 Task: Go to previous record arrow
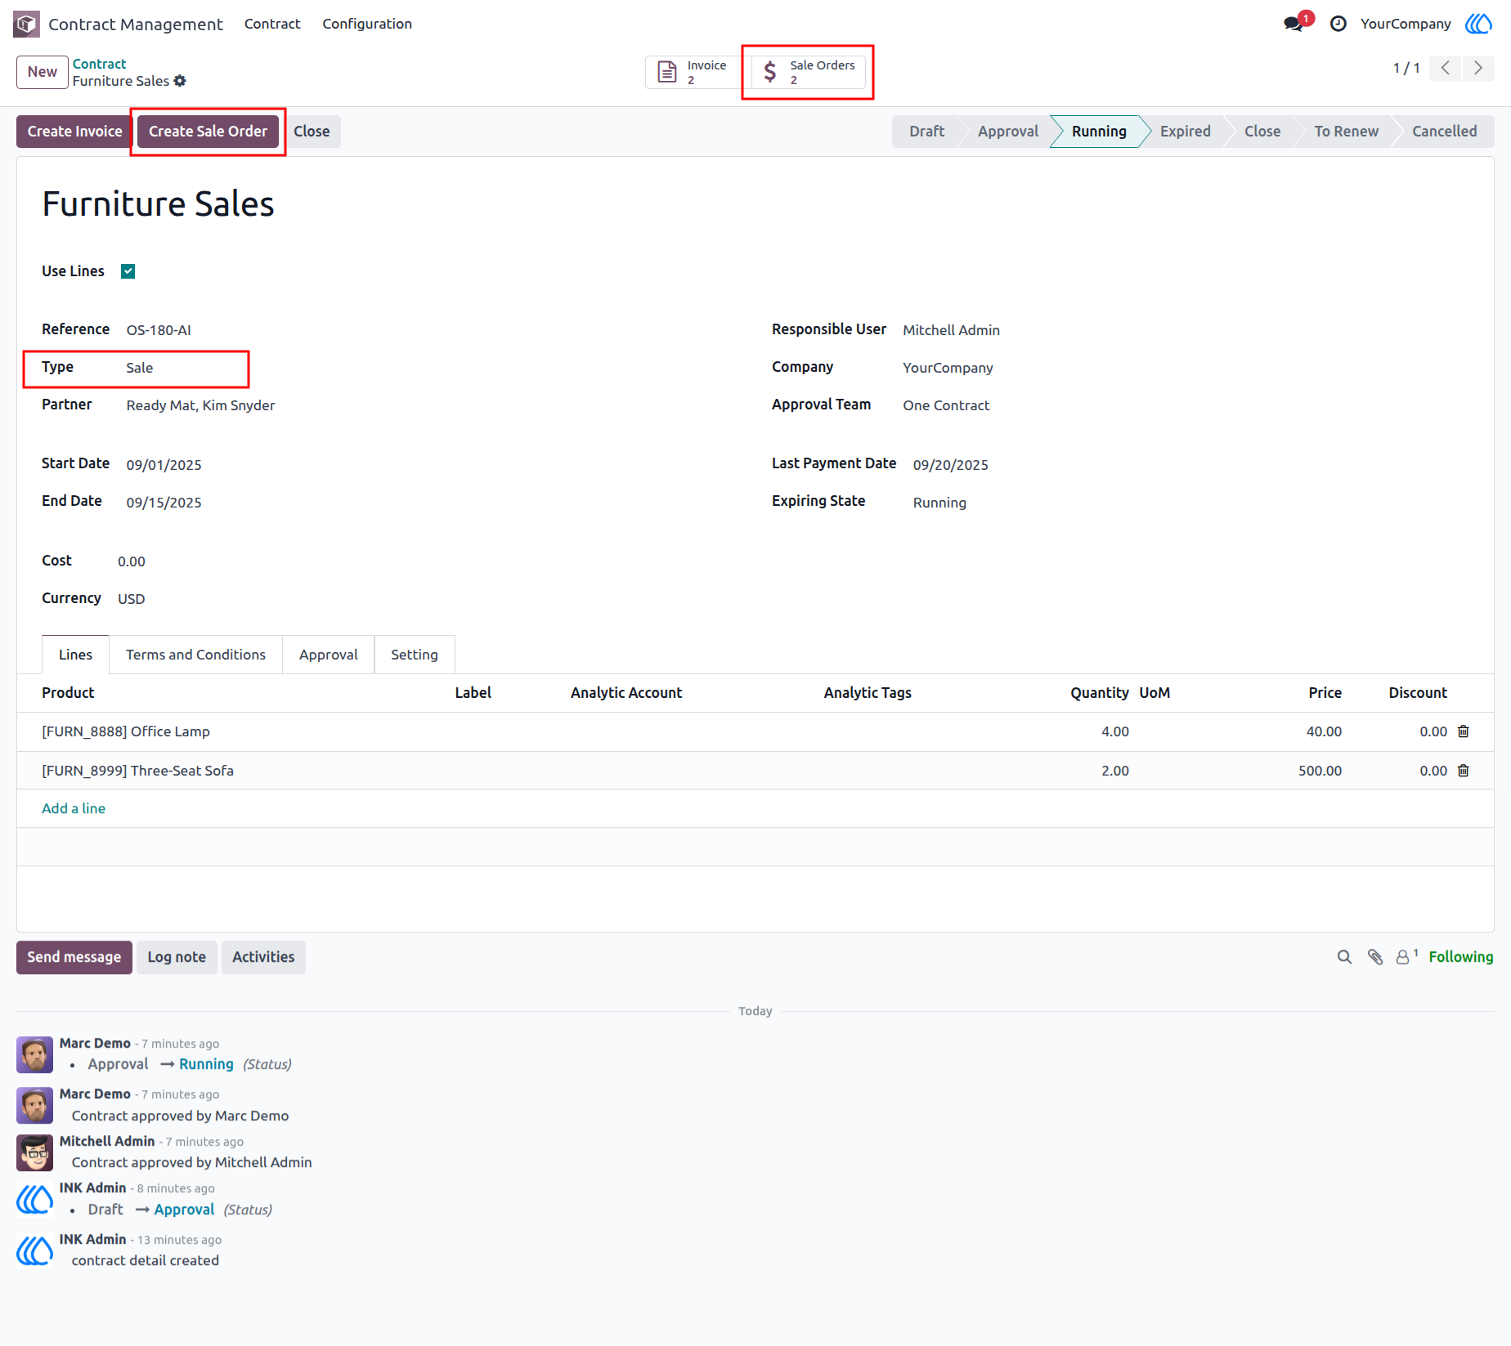coord(1446,68)
